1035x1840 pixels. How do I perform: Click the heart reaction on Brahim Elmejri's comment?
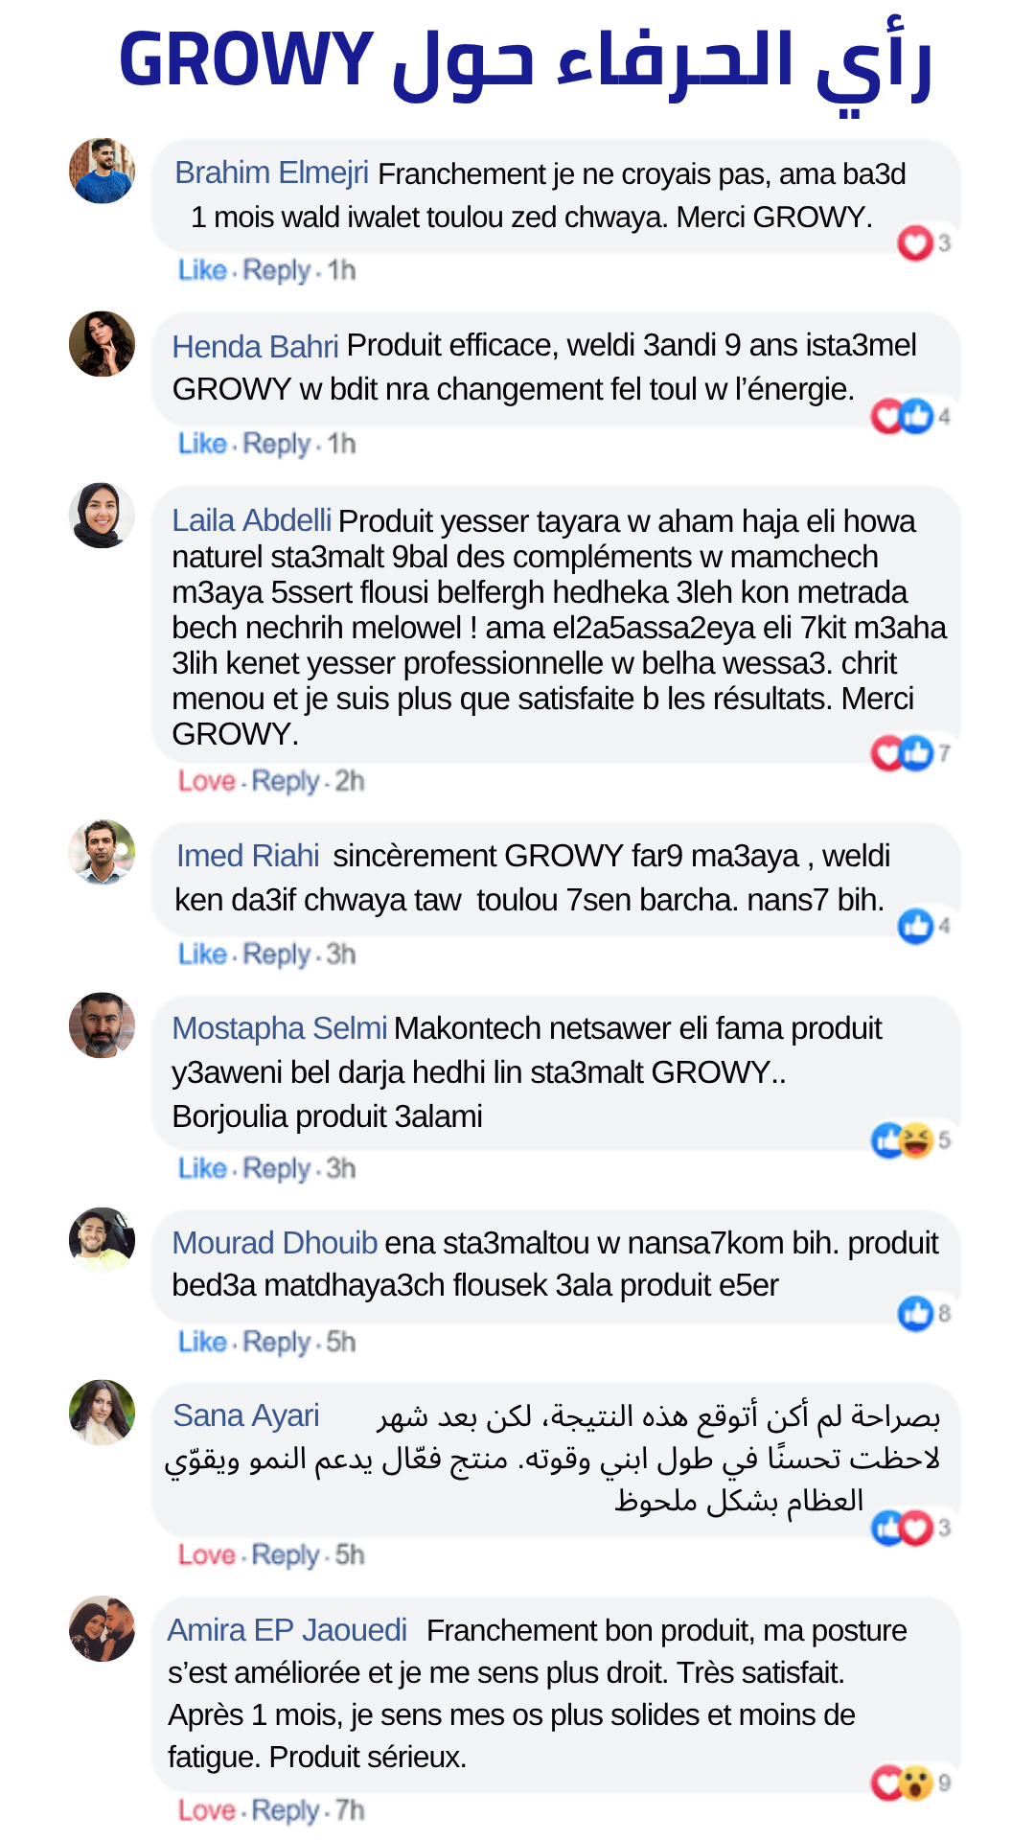[x=914, y=242]
